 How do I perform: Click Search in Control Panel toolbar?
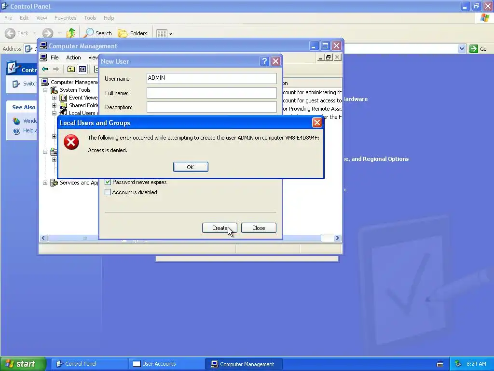98,33
